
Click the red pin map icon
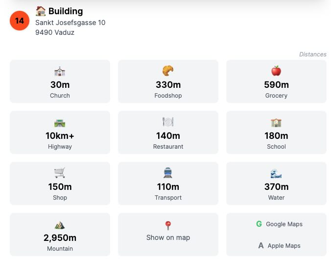pyautogui.click(x=168, y=225)
